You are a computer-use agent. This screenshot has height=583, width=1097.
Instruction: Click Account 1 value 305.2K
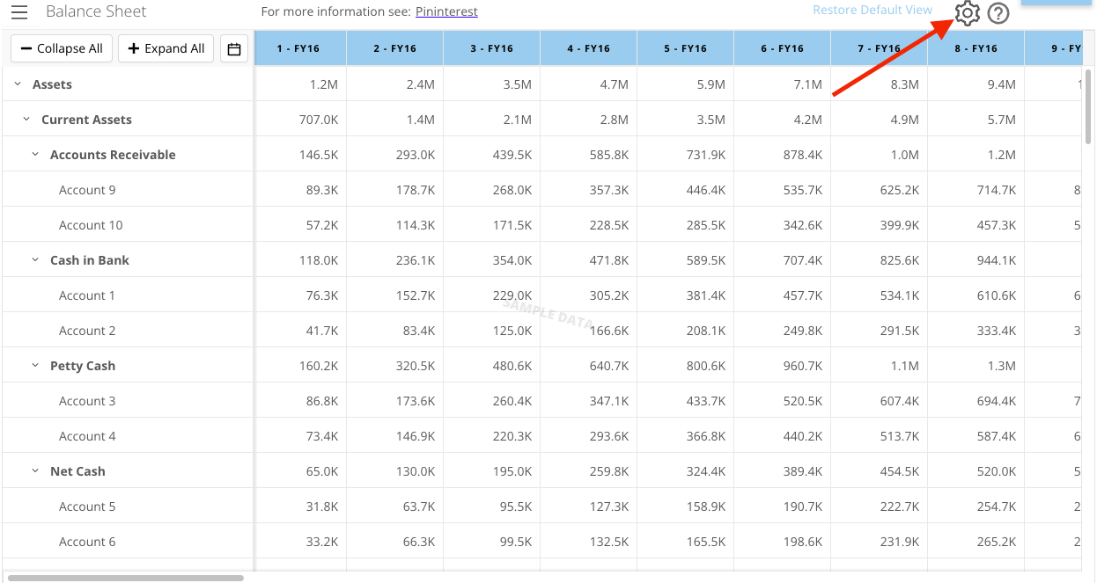609,295
